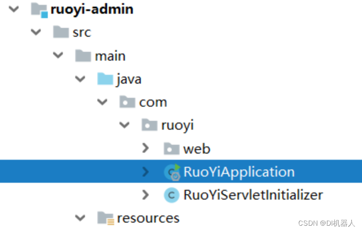This screenshot has height=231, width=362.
Task: Expand the web package
Action: [x=146, y=148]
